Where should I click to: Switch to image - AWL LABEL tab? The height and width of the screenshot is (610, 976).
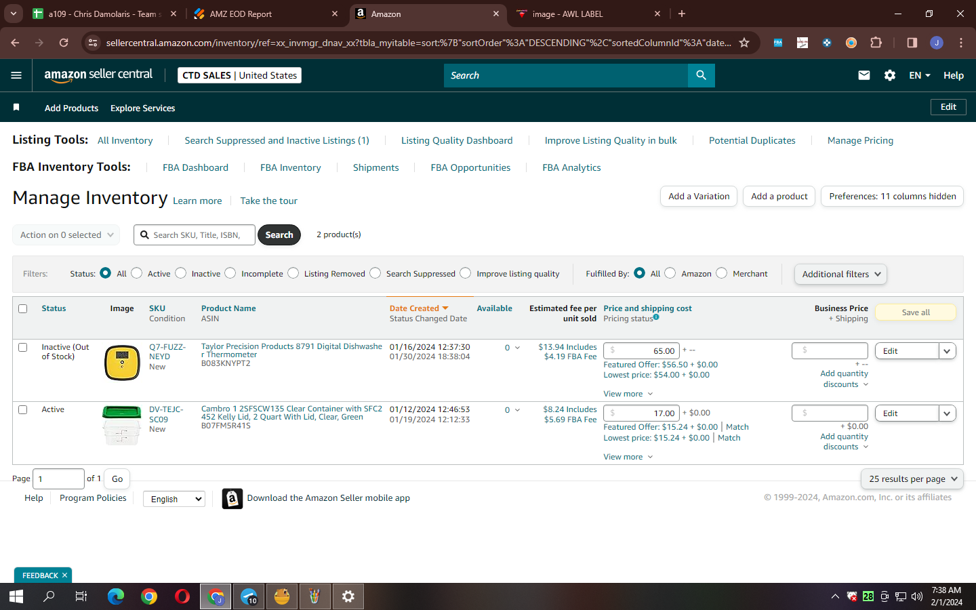pyautogui.click(x=587, y=14)
